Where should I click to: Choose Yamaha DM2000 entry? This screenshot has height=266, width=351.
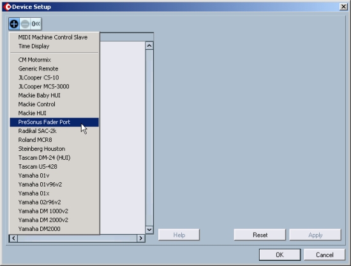tap(54, 229)
